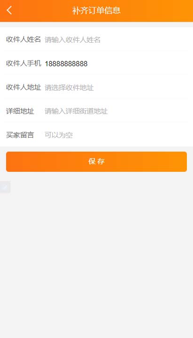Image resolution: width=193 pixels, height=338 pixels.
Task: Click the 收件人手机 label
Action: (x=23, y=63)
